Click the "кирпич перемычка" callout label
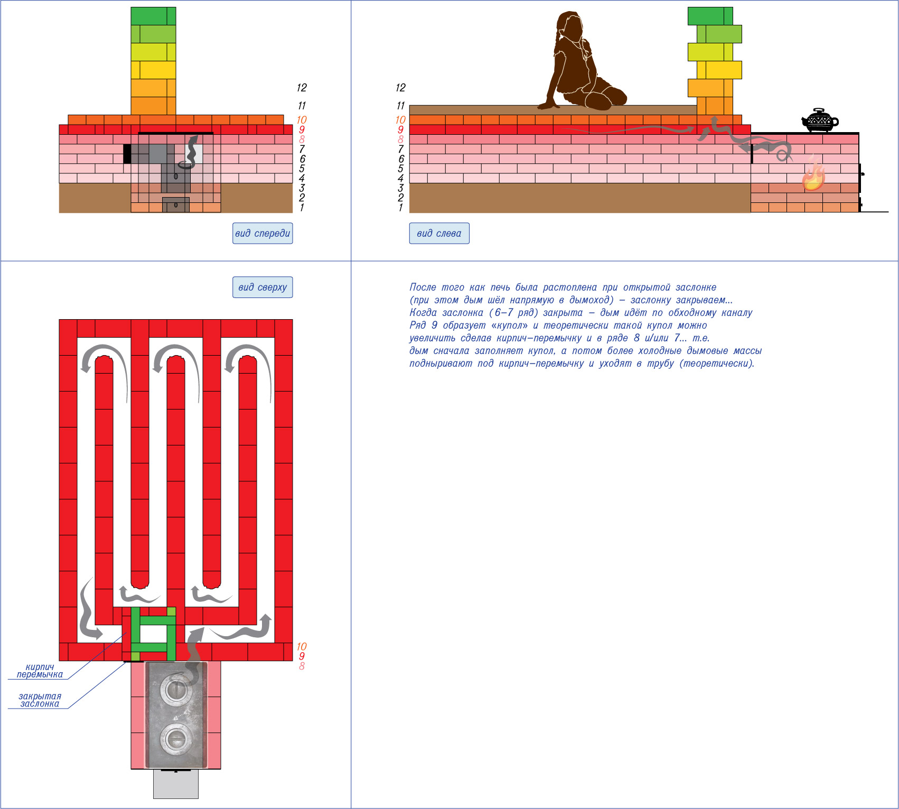Viewport: 899px width, 809px height. point(40,671)
